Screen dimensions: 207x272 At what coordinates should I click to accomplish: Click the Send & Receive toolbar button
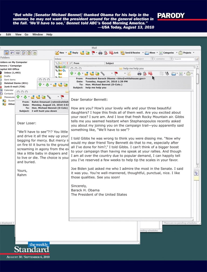(130, 53)
